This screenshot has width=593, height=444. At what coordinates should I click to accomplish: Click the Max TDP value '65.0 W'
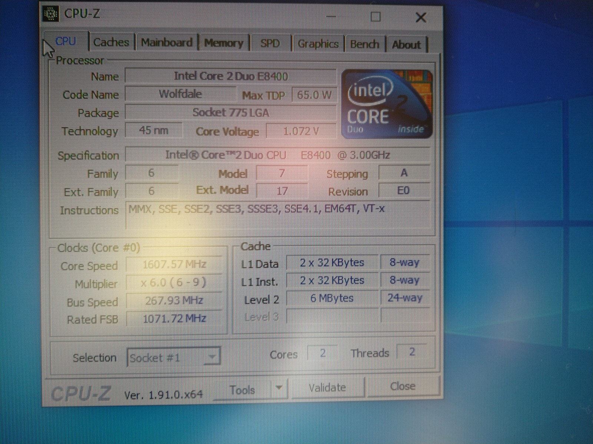(x=314, y=95)
